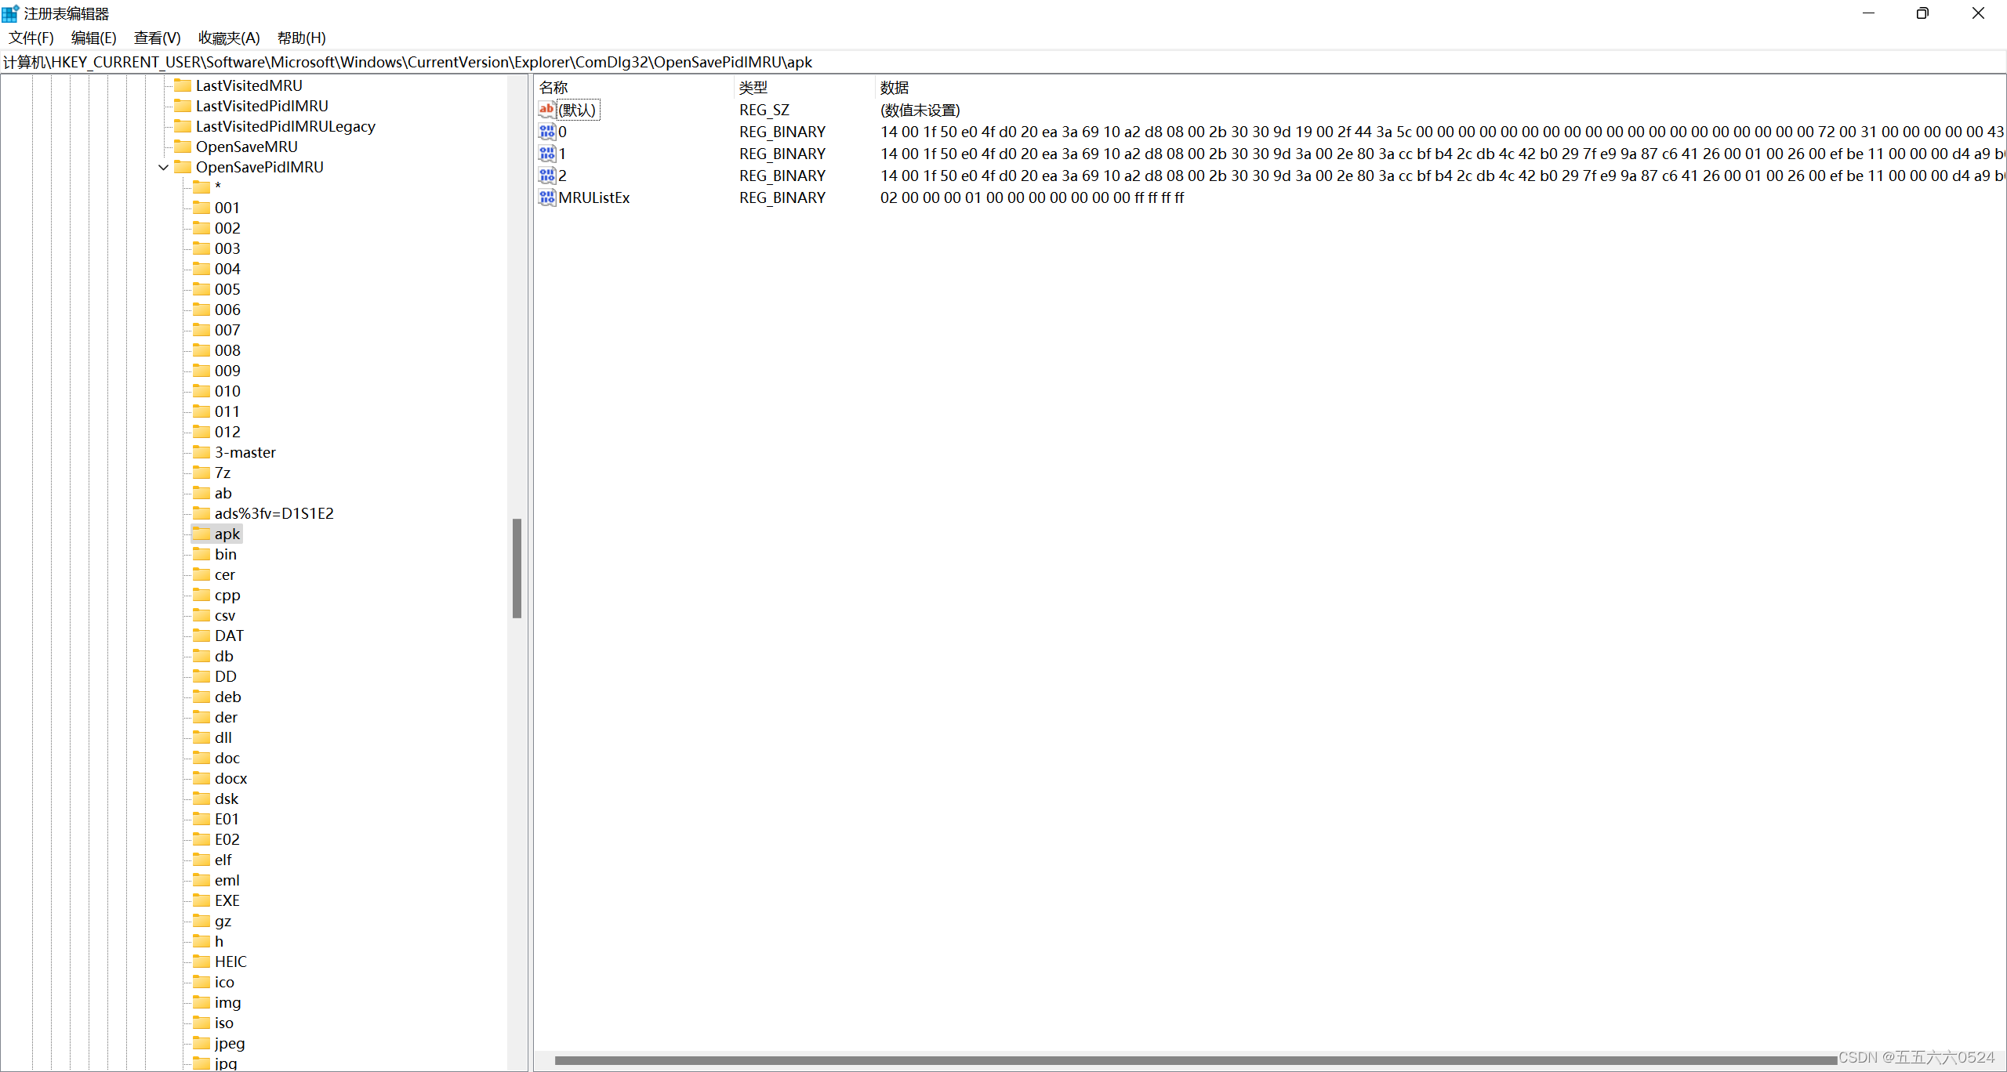This screenshot has height=1072, width=2007.
Task: Open the 查看(V) menu
Action: coord(157,38)
